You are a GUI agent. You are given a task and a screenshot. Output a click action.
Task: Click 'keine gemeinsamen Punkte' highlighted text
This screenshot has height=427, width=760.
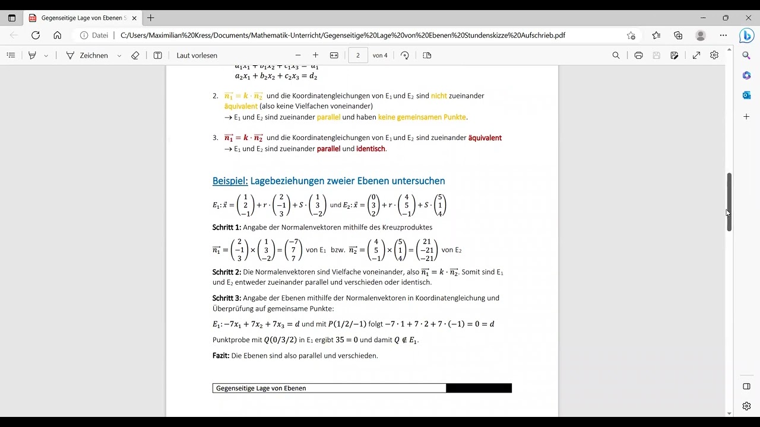(x=422, y=117)
